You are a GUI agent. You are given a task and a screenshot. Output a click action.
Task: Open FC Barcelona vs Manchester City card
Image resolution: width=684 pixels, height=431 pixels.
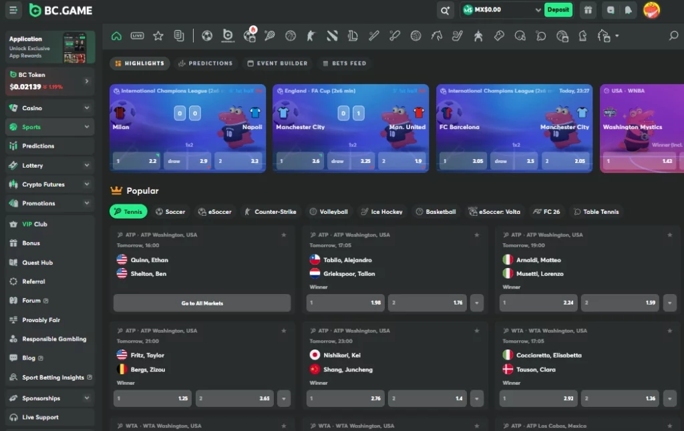(514, 128)
